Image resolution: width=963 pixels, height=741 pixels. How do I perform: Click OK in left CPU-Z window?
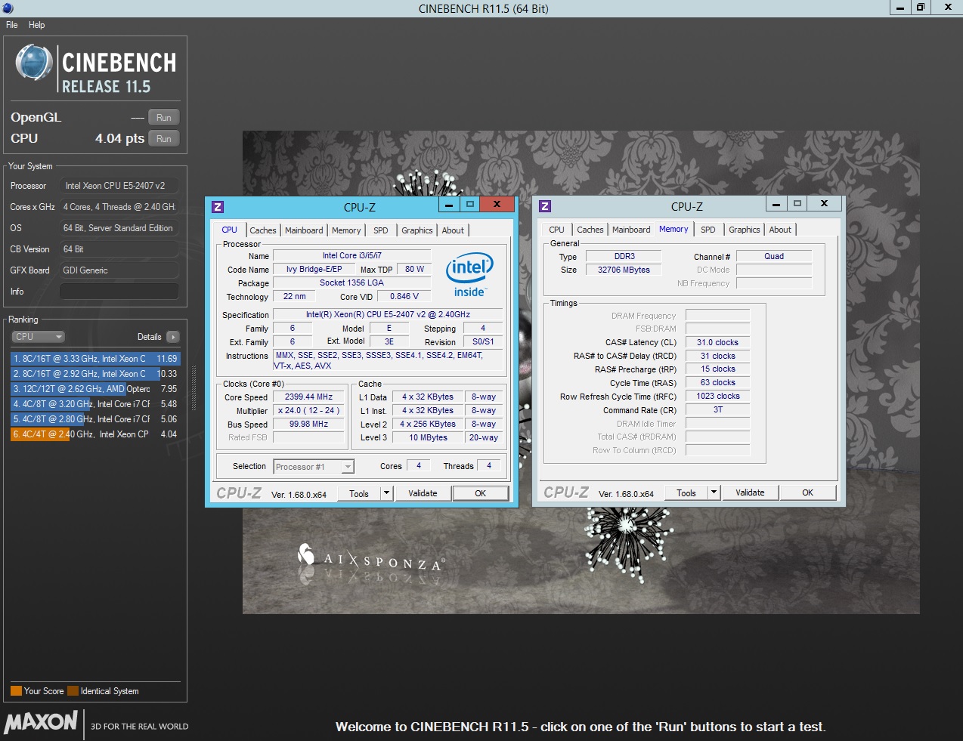(x=480, y=493)
